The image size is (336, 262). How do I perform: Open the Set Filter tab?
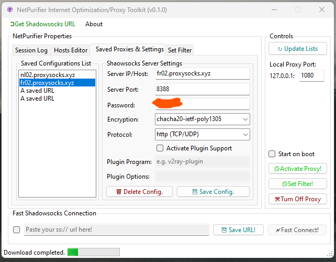tap(180, 50)
